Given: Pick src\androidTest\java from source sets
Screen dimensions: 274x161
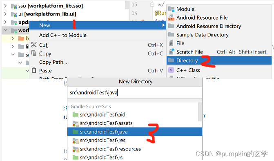Looking at the screenshot, I should pyautogui.click(x=135, y=132).
